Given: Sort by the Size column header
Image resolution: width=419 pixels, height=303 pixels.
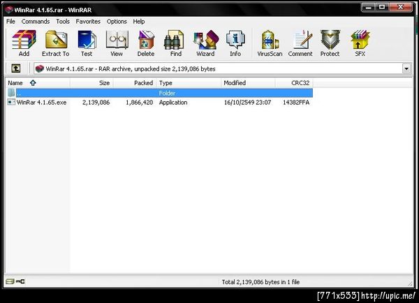Looking at the screenshot, I should pos(91,83).
